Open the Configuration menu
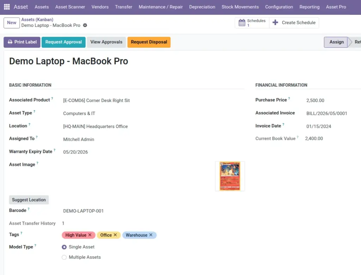 point(279,7)
